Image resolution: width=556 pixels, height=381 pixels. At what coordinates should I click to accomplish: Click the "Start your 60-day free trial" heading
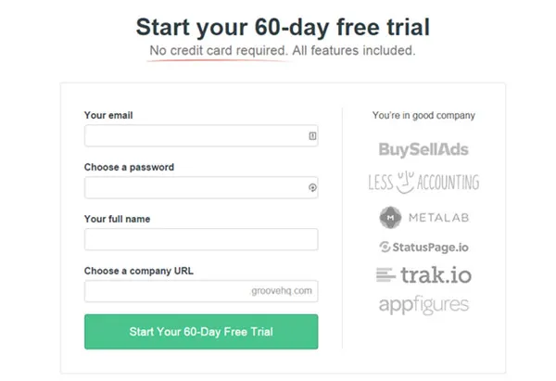click(x=283, y=25)
